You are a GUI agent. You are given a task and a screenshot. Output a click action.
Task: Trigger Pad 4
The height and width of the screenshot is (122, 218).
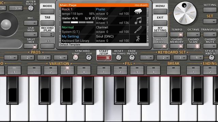[x=61, y=58]
